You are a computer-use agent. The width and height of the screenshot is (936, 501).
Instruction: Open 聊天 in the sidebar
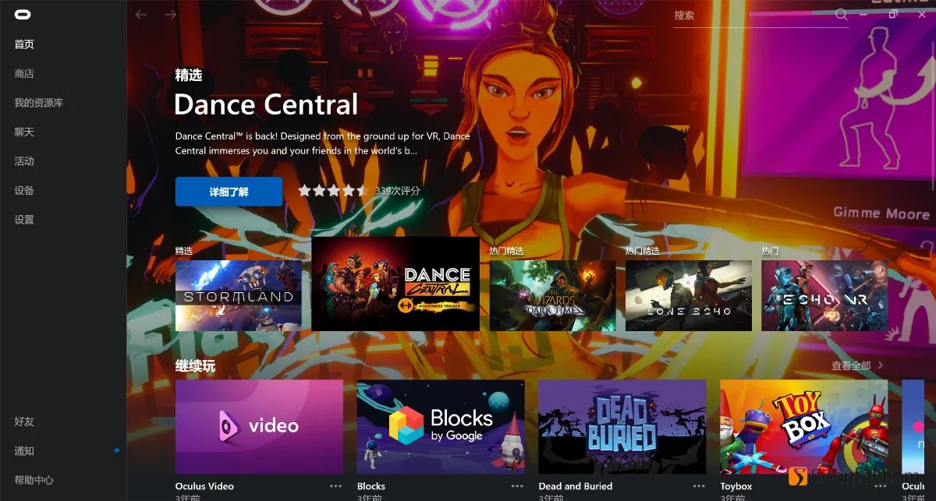coord(24,132)
